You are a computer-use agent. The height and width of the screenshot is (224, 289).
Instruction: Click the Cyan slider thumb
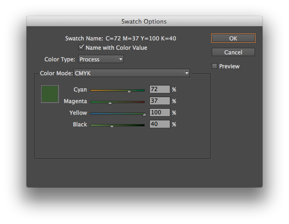(x=129, y=91)
